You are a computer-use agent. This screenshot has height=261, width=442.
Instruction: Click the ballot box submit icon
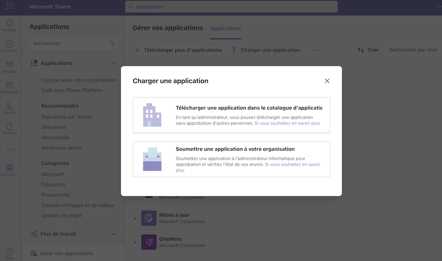(x=152, y=159)
